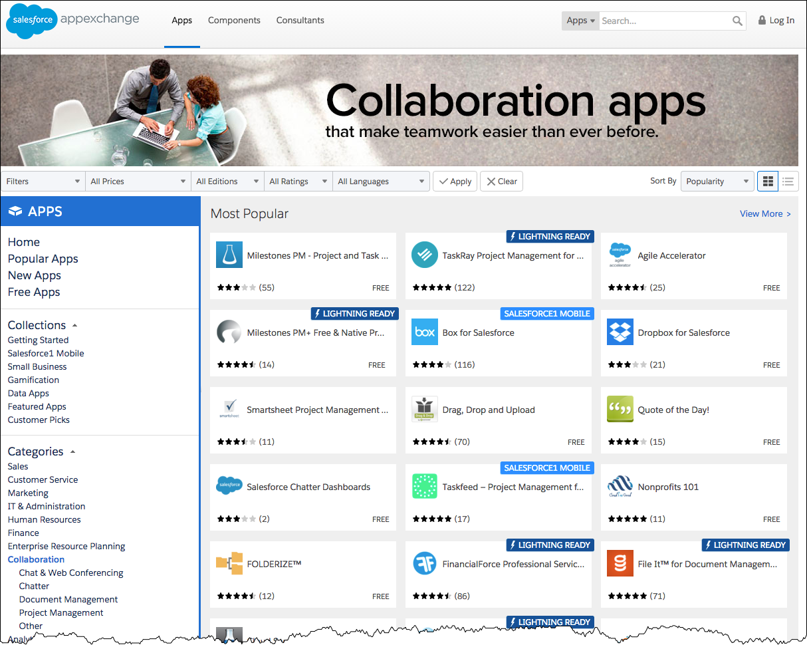Switch to grid view layout
Screen dimensions: 807x645
tap(768, 181)
